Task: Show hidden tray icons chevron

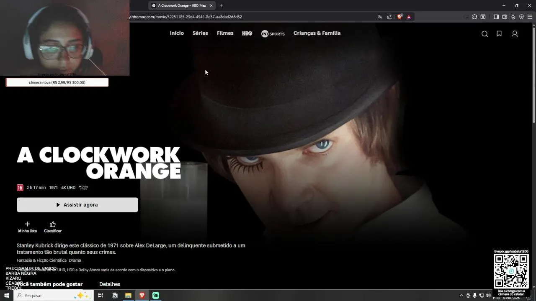Action: [x=461, y=296]
